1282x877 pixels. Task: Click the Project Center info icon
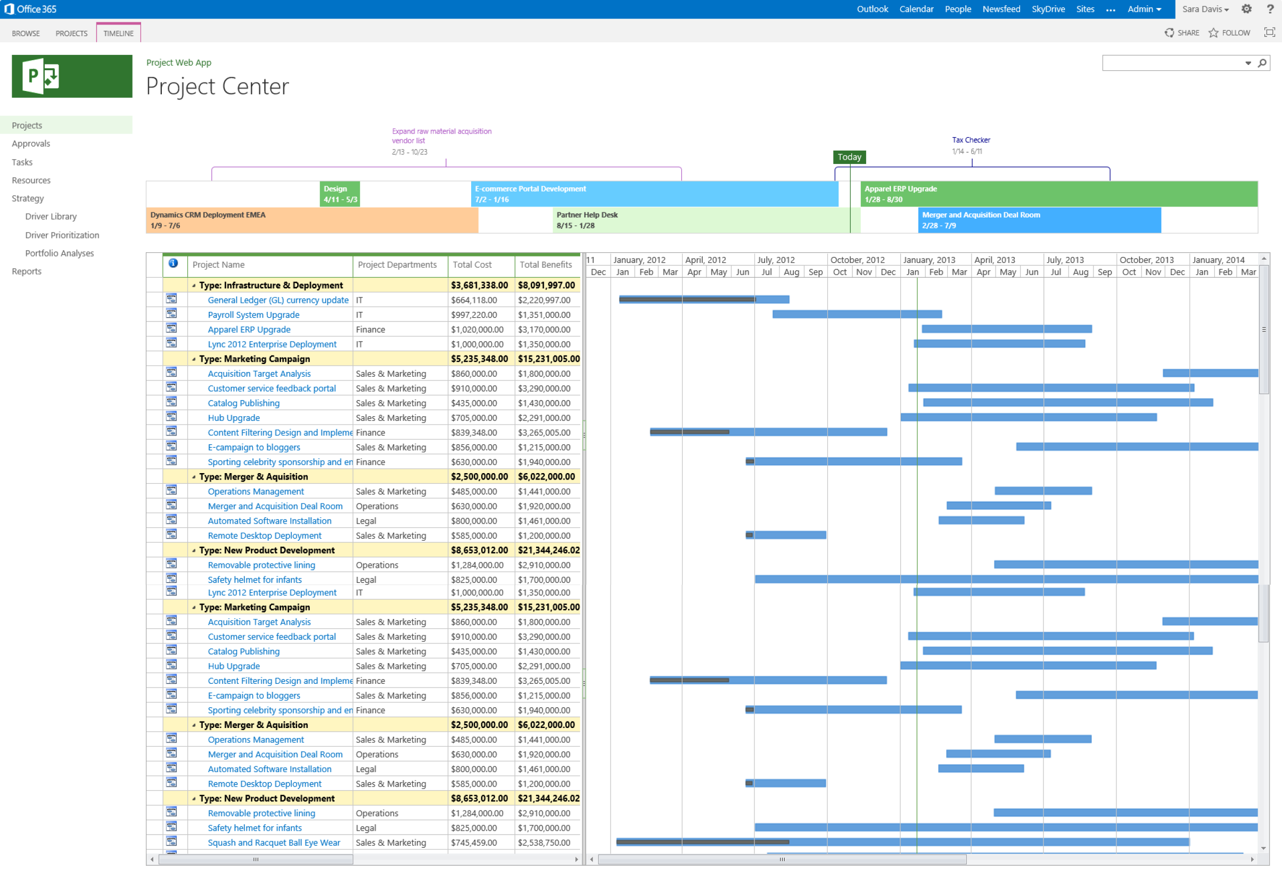coord(172,263)
